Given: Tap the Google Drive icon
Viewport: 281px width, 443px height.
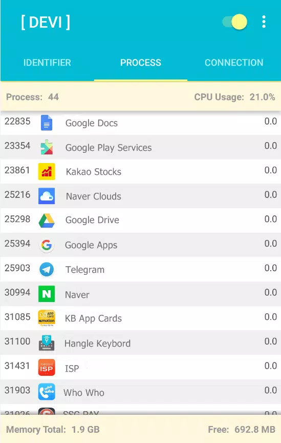Looking at the screenshot, I should pos(47,220).
